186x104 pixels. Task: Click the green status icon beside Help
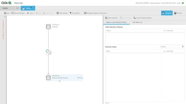(x=183, y=3)
